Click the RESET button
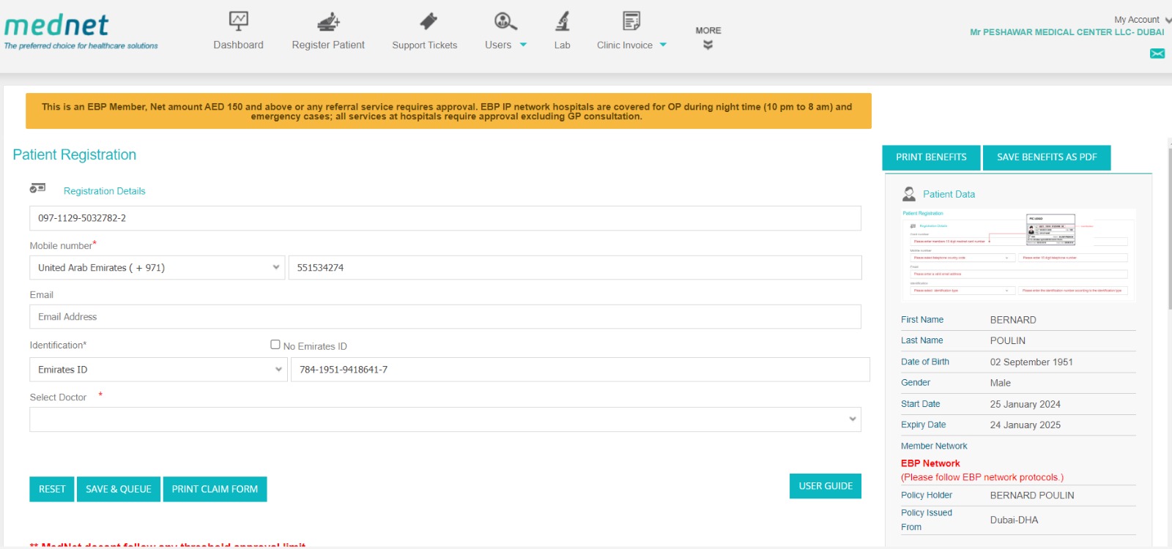 coord(52,489)
